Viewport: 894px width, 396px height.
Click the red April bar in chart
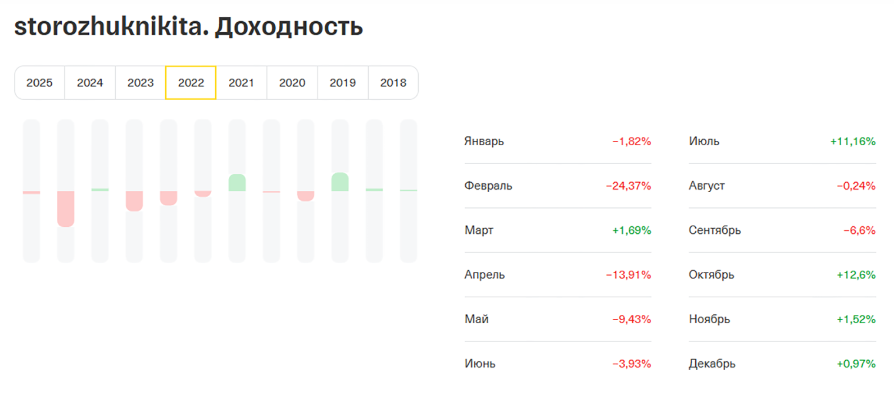tap(134, 201)
